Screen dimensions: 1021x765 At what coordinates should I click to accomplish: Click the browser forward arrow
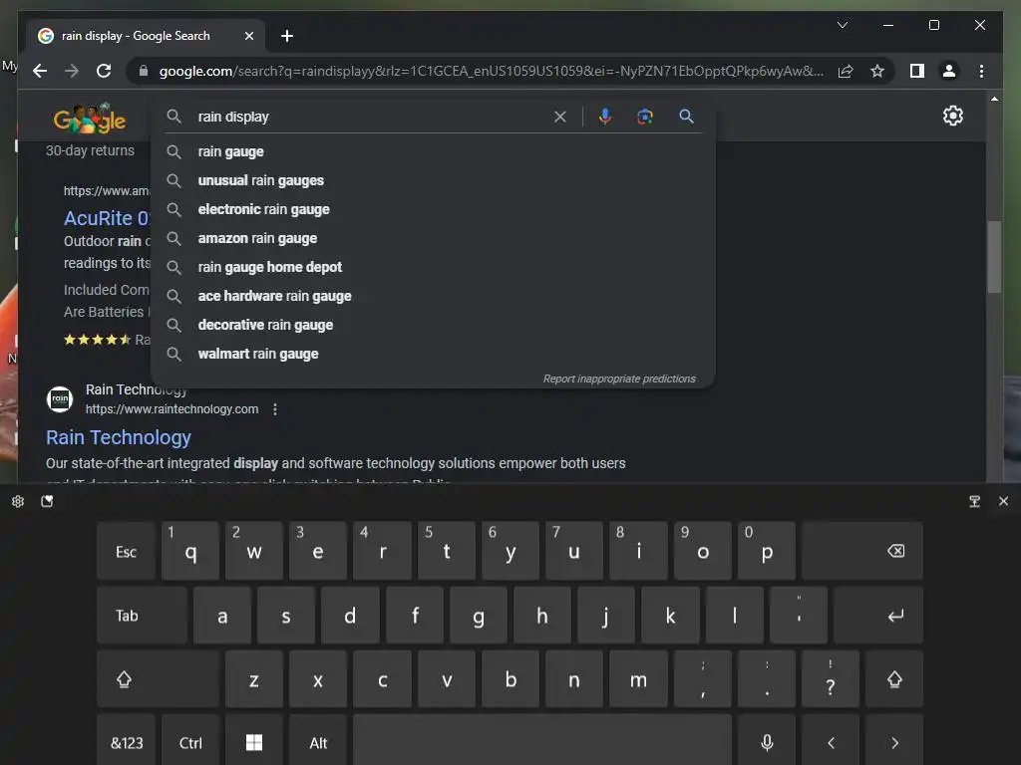[x=72, y=71]
